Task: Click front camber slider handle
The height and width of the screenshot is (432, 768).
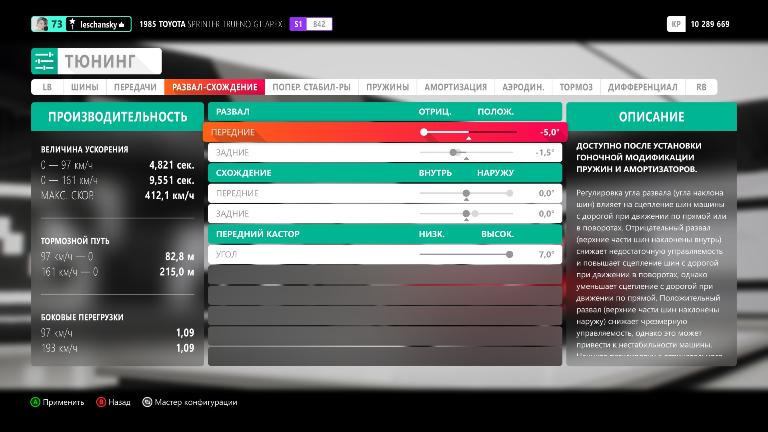Action: 424,132
